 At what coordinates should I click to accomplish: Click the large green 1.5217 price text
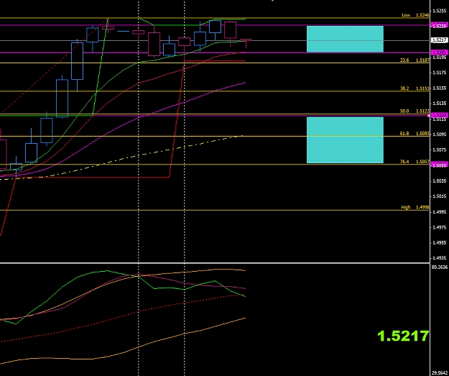(x=403, y=336)
